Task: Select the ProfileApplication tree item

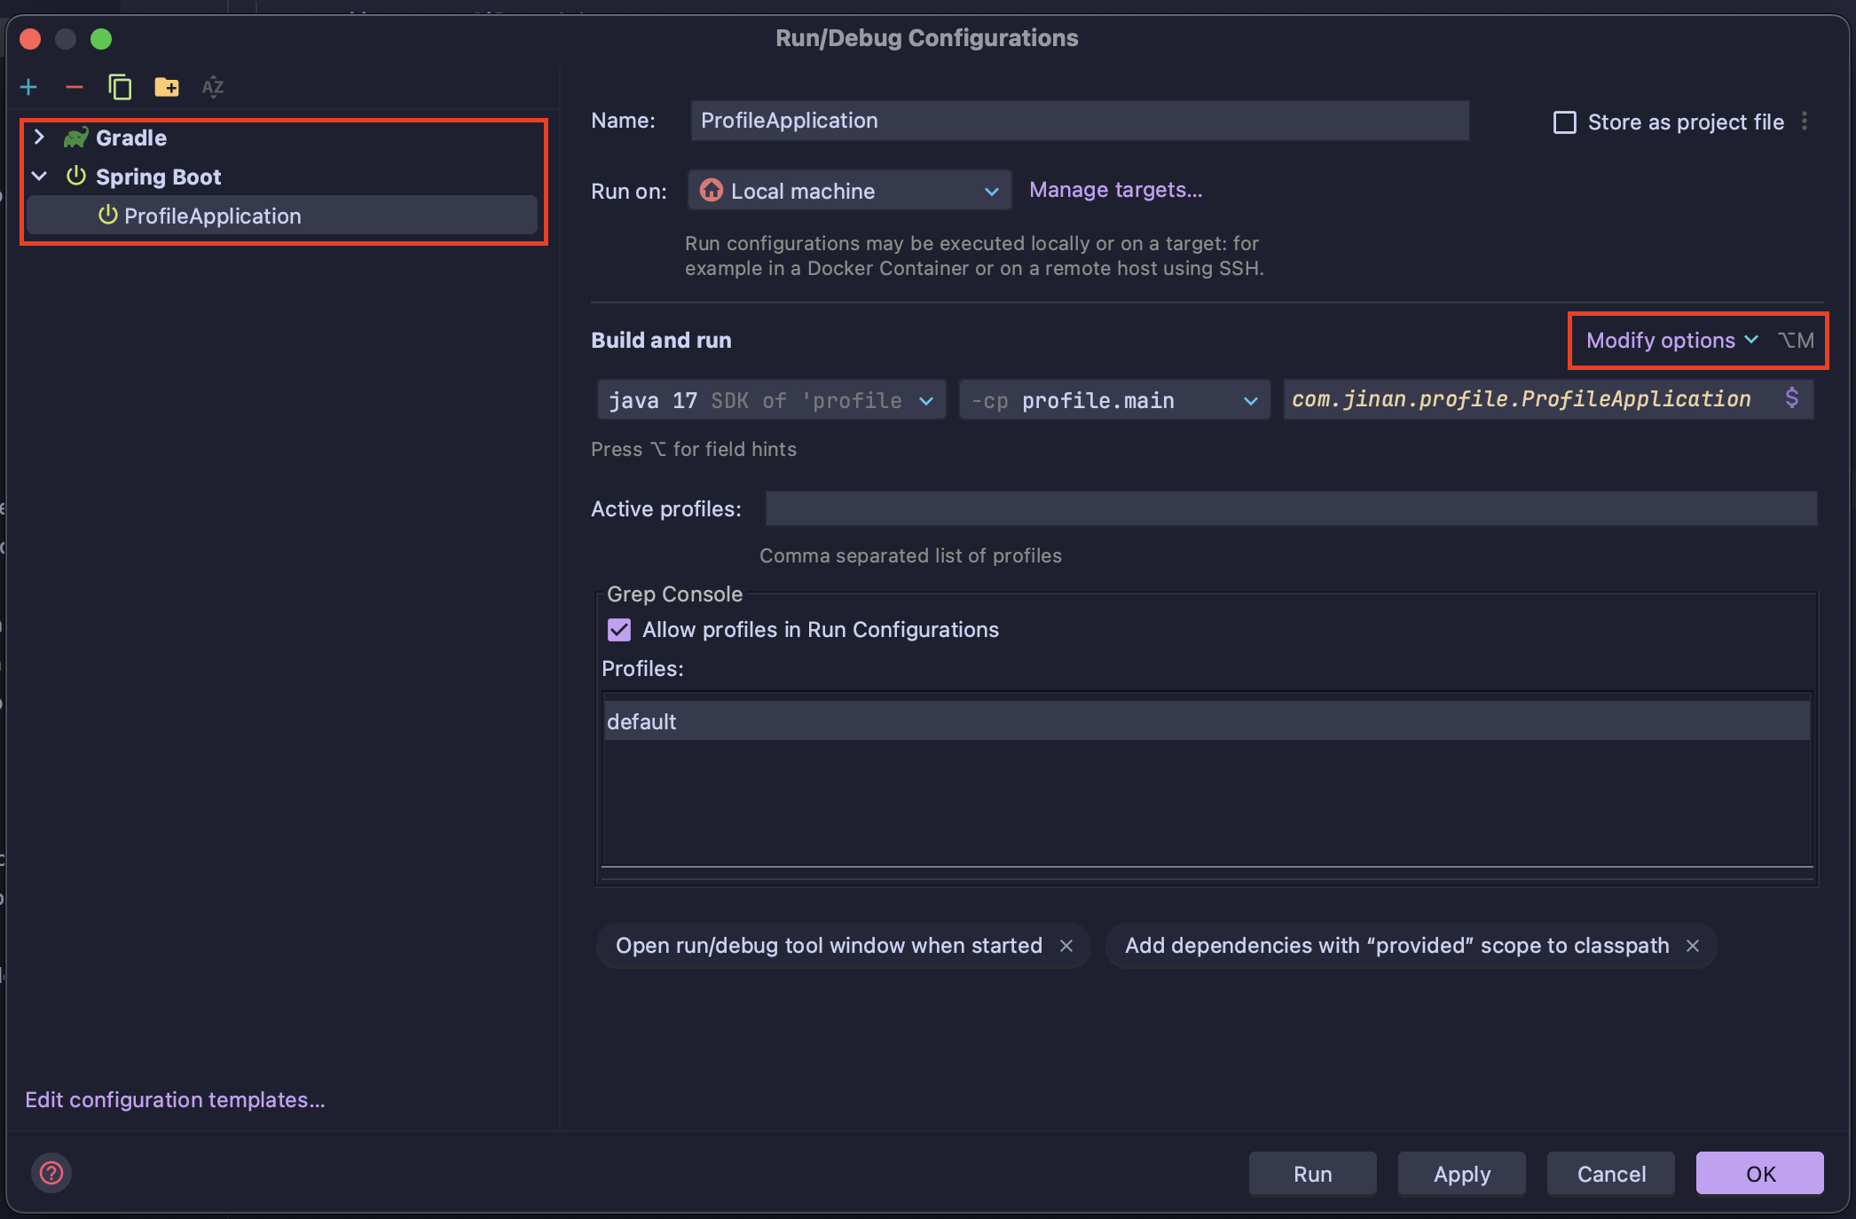Action: pos(211,215)
